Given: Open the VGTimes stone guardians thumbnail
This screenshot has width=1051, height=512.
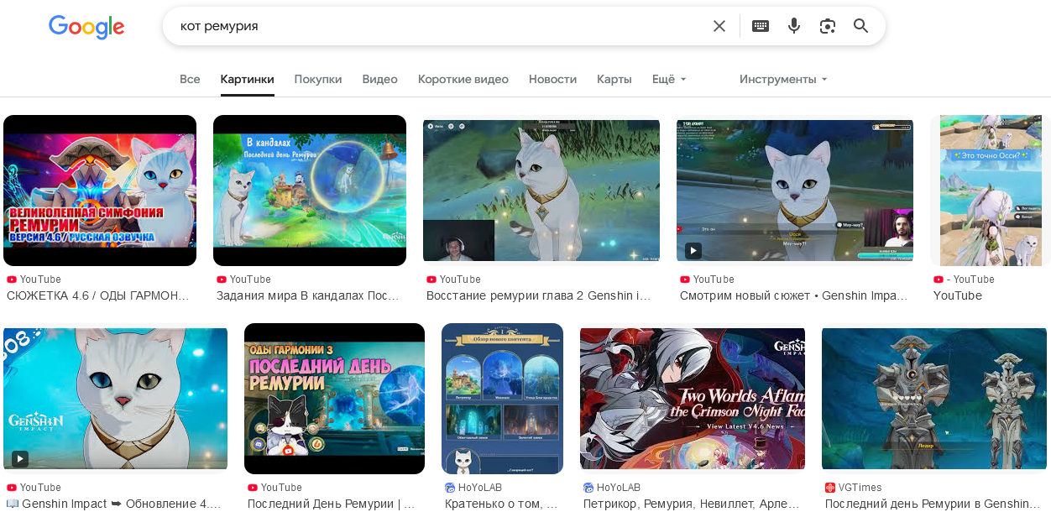Looking at the screenshot, I should pyautogui.click(x=934, y=399).
